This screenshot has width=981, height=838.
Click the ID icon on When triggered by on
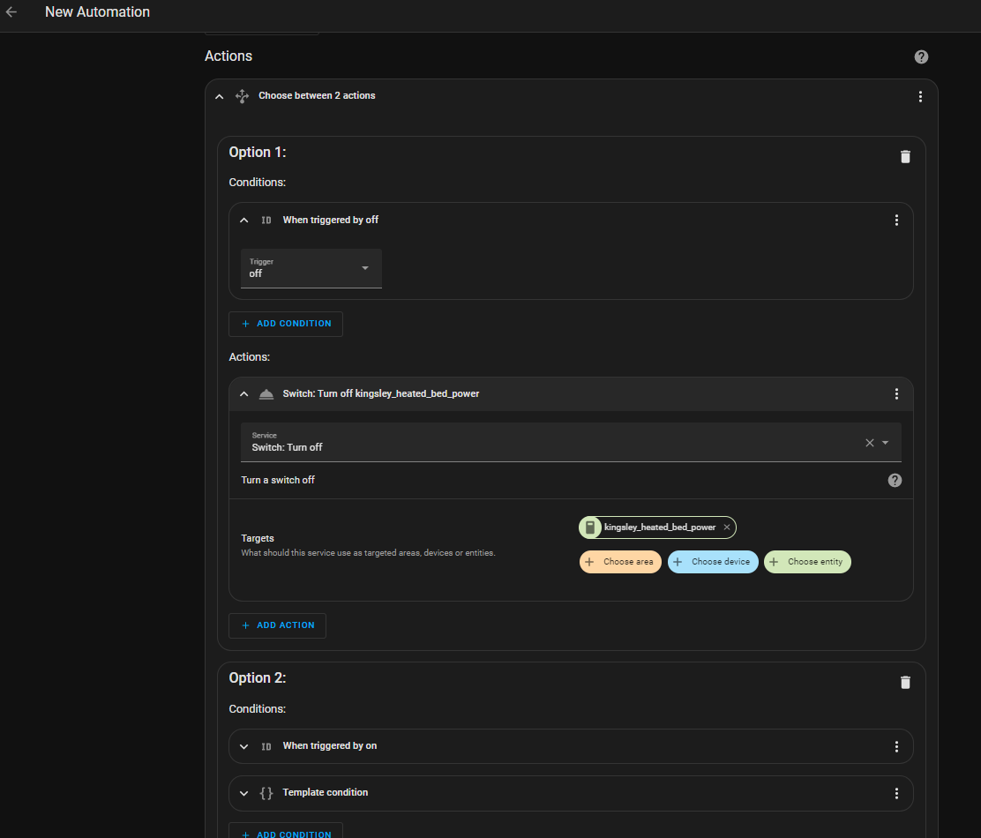266,746
